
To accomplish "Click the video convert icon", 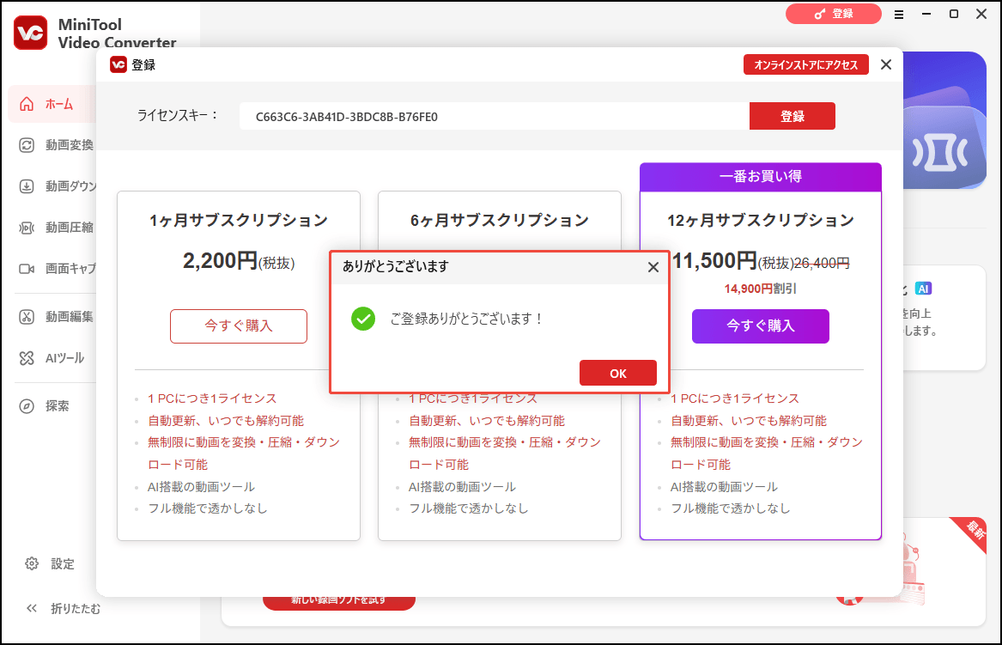I will tap(27, 145).
